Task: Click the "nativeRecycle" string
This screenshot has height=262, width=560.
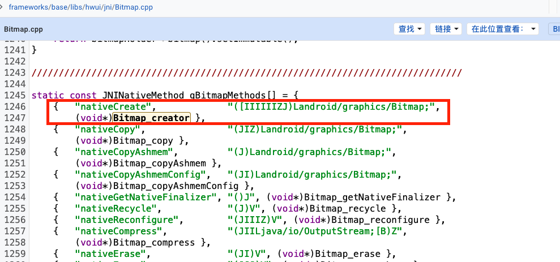Action: pyautogui.click(x=116, y=209)
